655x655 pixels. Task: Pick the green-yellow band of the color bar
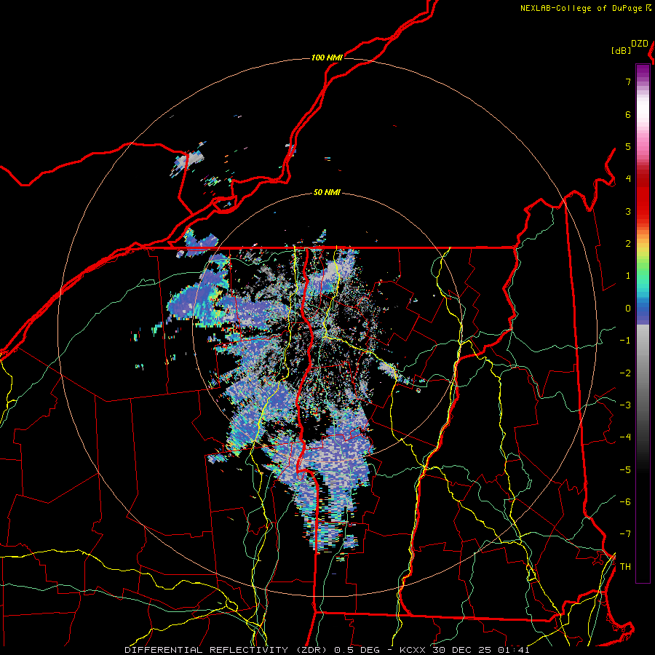pyautogui.click(x=643, y=261)
